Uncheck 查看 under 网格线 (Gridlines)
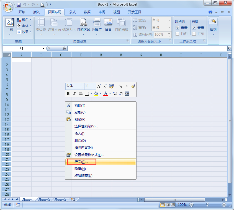 click(x=177, y=27)
